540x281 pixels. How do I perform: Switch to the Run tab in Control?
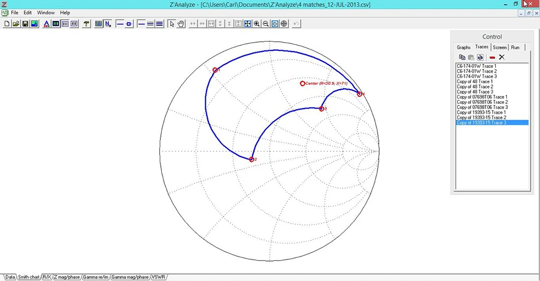coord(515,47)
